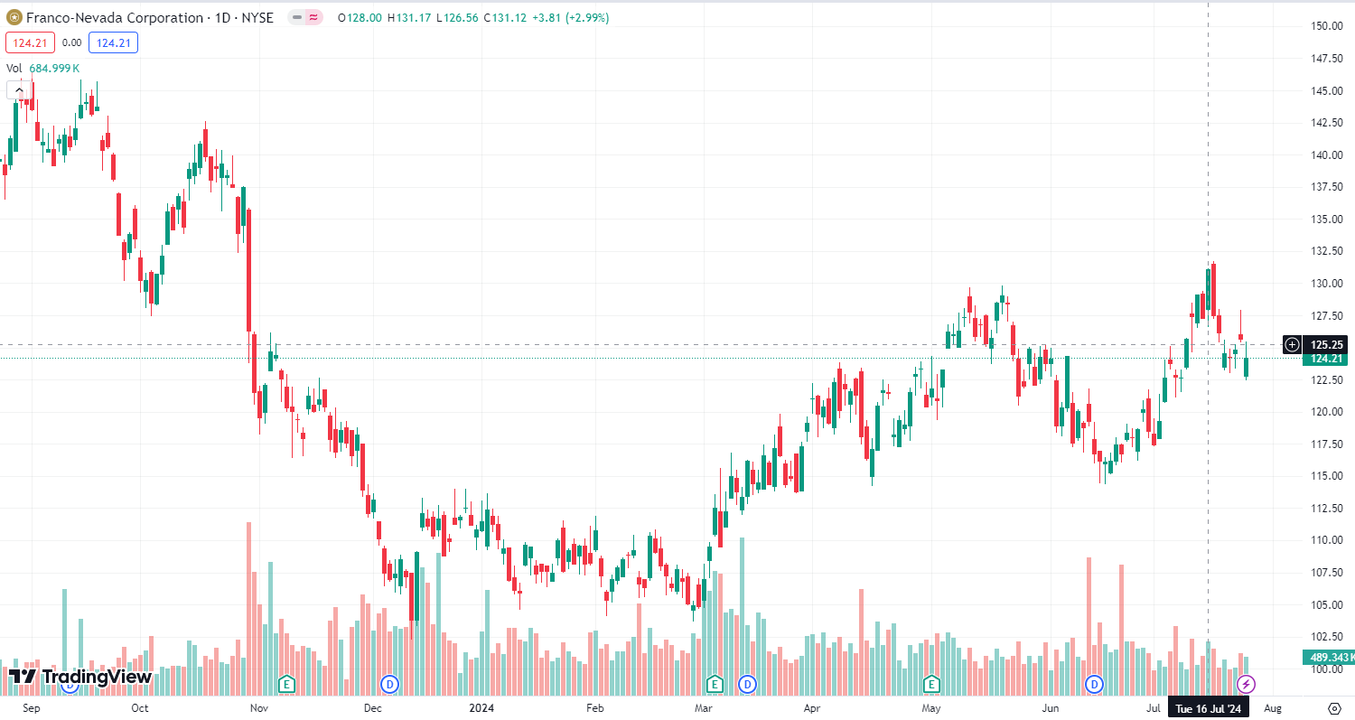Click the Oct label on time axis

point(140,707)
